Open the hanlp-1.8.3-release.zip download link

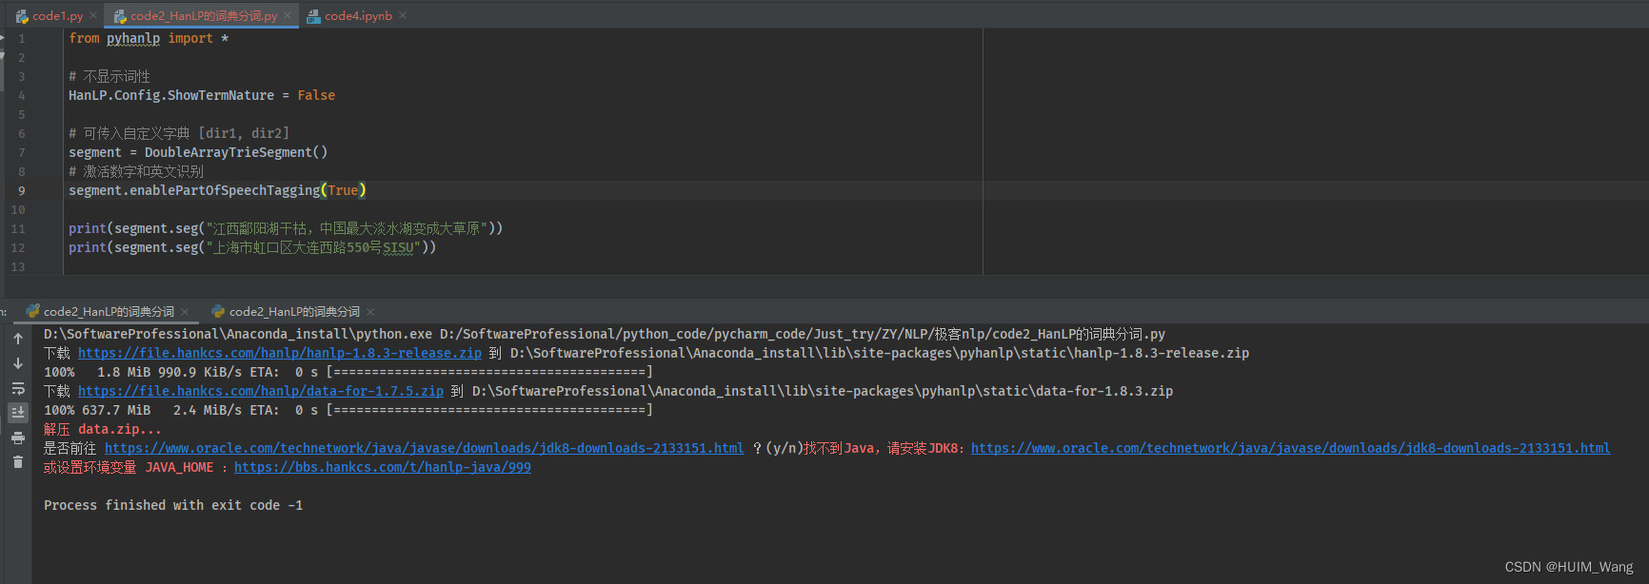(x=280, y=353)
